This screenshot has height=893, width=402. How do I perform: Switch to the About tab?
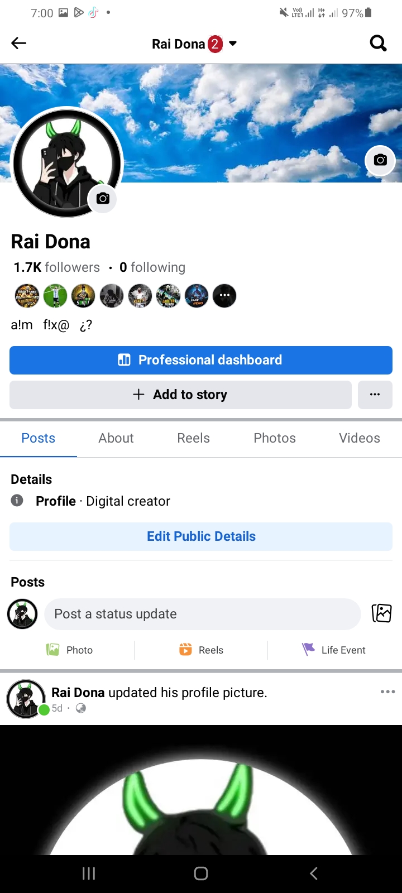(116, 438)
